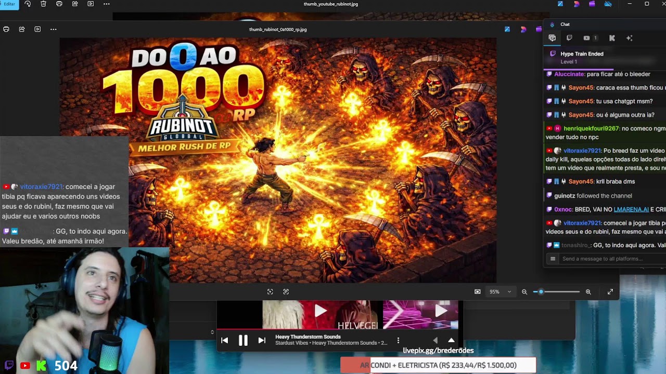Click the Heavy Thunderstorm Sounds track title
Image resolution: width=666 pixels, height=374 pixels.
tap(308, 337)
